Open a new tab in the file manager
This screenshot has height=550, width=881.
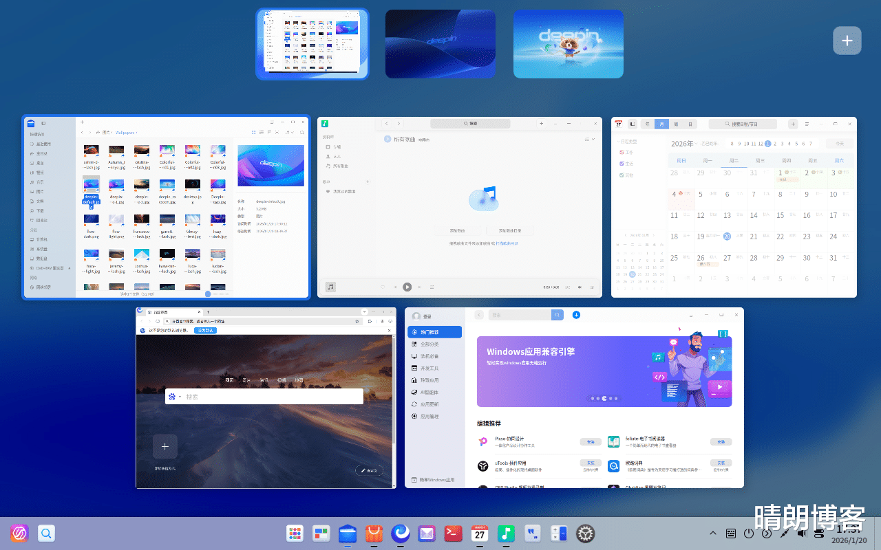[x=83, y=122]
